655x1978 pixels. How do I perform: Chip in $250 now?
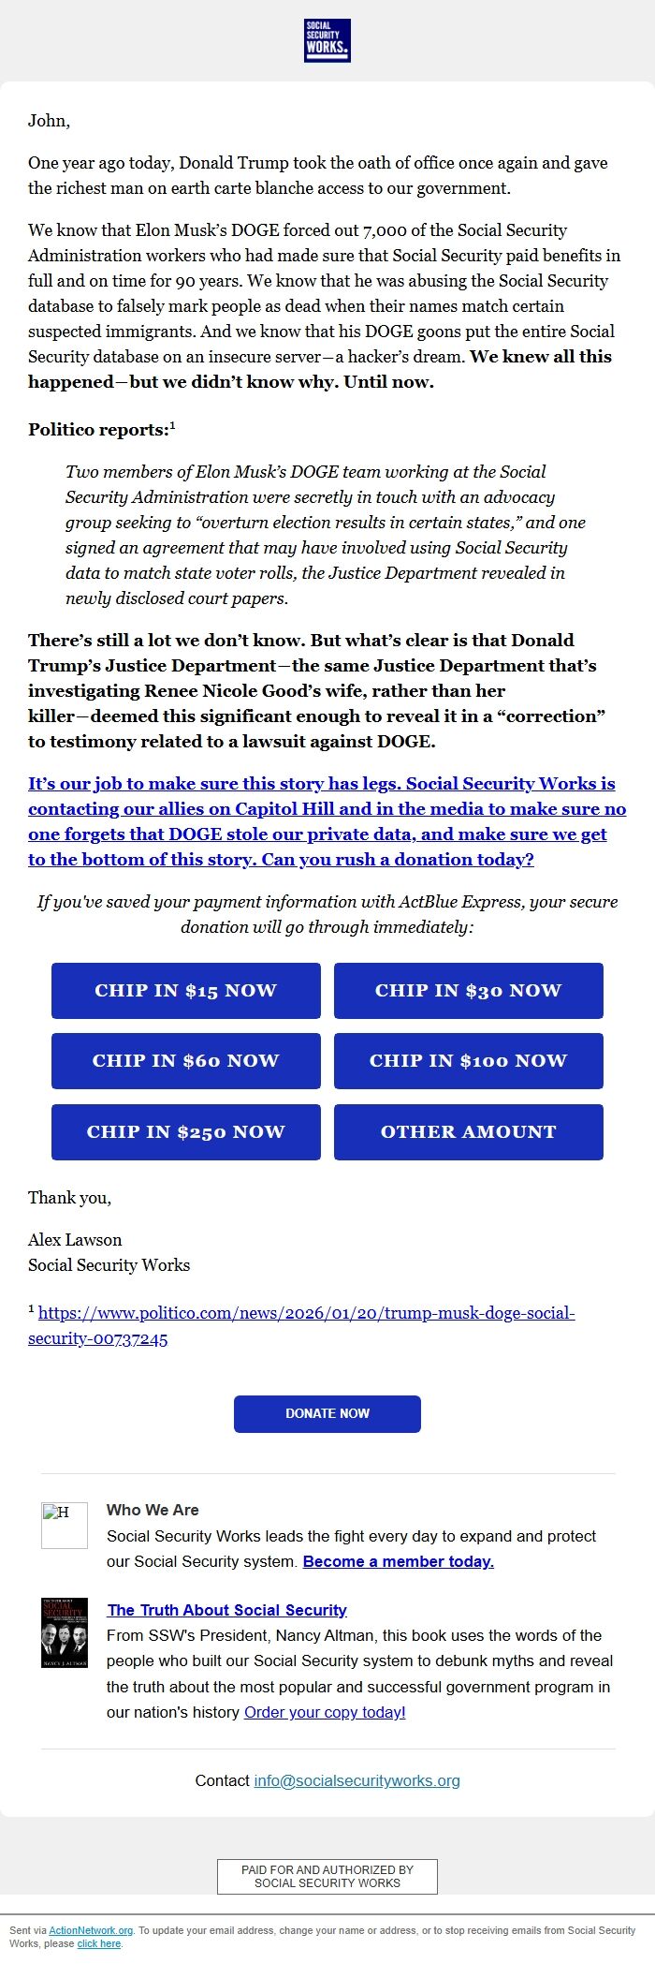click(185, 1132)
